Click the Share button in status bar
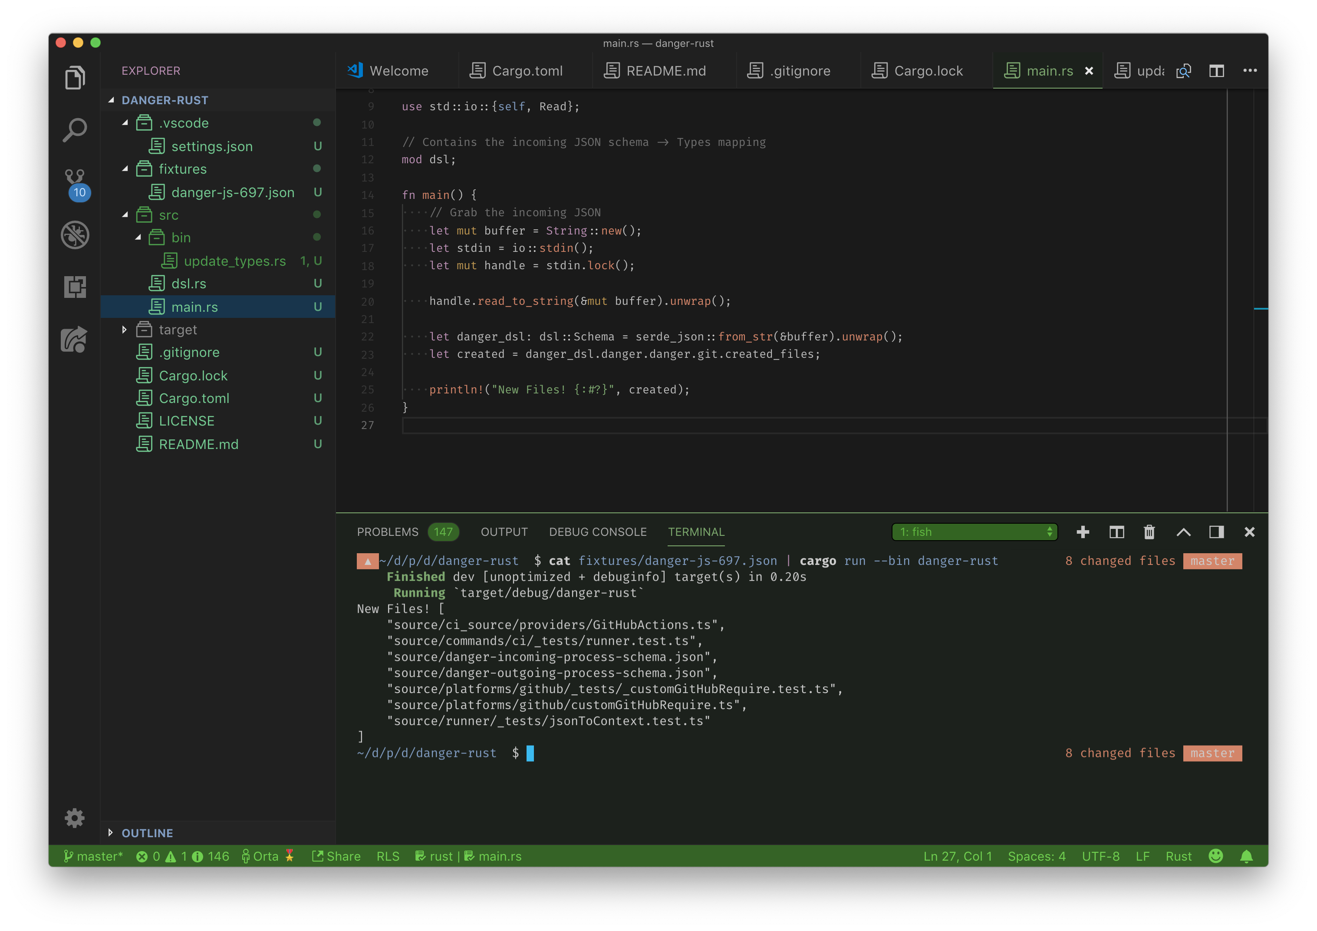The width and height of the screenshot is (1317, 931). tap(337, 856)
